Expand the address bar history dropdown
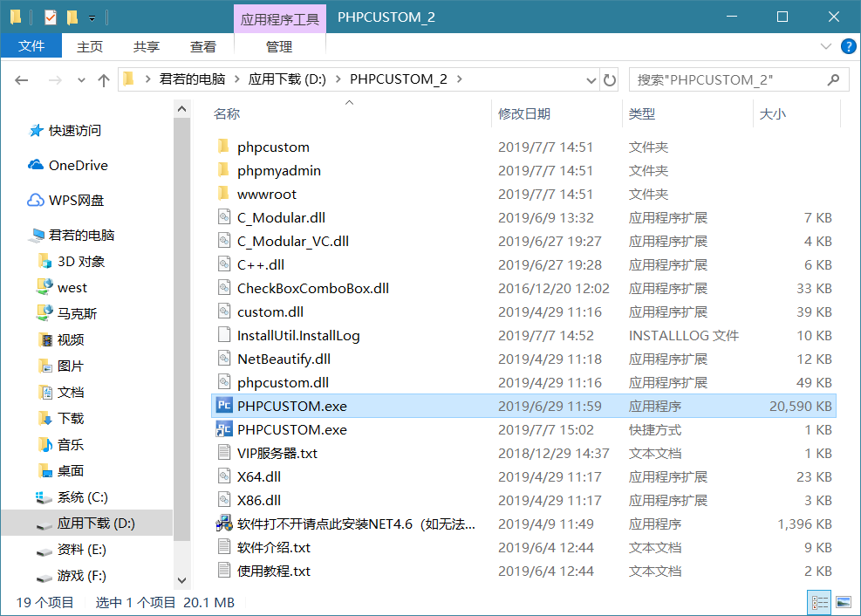The width and height of the screenshot is (861, 616). 591,80
